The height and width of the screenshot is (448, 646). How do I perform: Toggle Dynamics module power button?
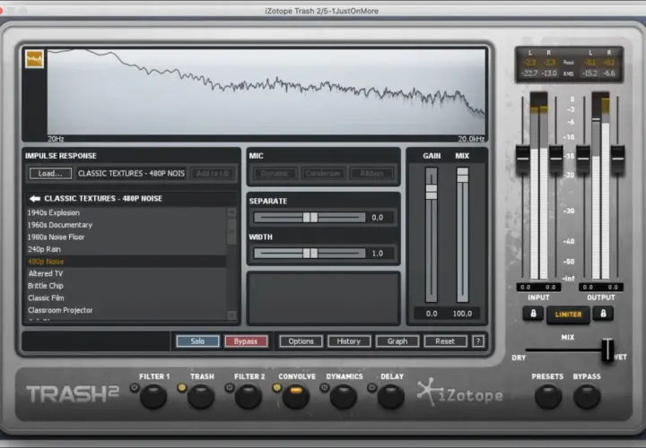pyautogui.click(x=324, y=388)
